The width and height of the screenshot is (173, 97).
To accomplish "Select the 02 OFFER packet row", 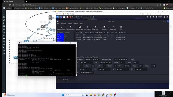I will (x=101, y=39).
